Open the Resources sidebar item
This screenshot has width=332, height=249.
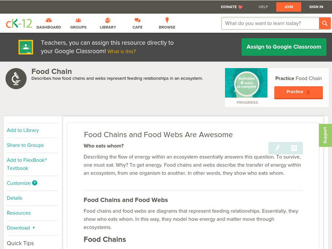click(19, 213)
